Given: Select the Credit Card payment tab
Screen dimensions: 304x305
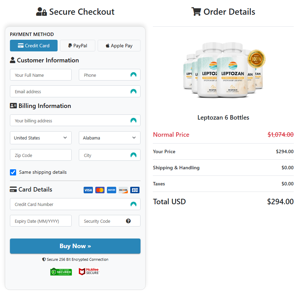Looking at the screenshot, I should 34,46.
